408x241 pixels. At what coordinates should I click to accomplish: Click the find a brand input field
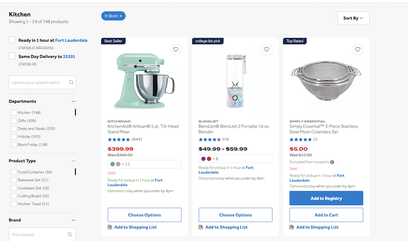click(38, 235)
